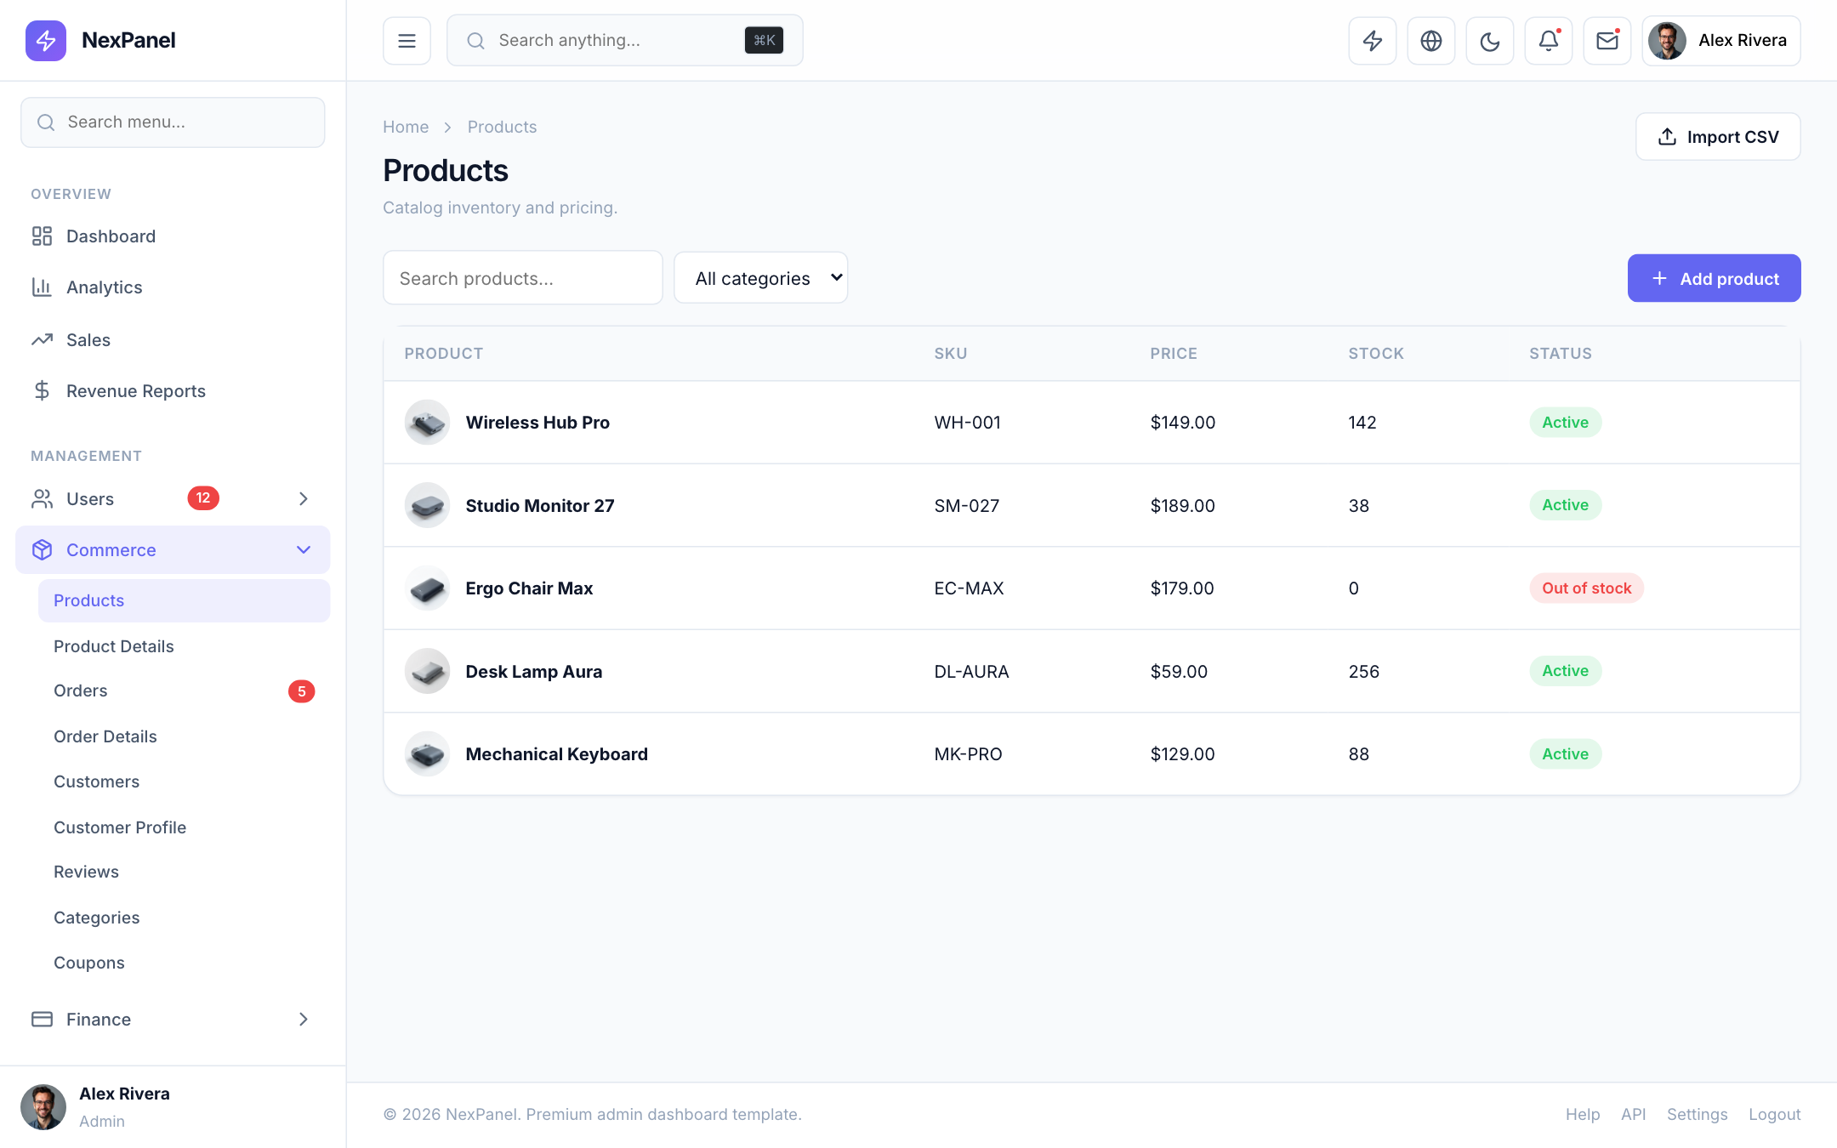Open notifications with the bell icon
This screenshot has height=1148, width=1837.
tap(1548, 40)
